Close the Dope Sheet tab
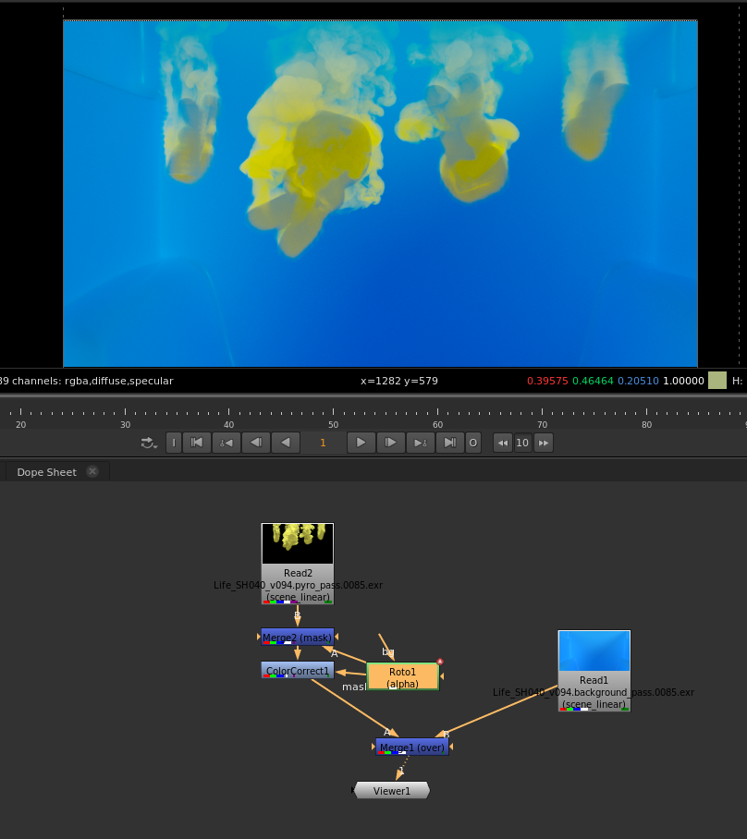 (x=92, y=471)
